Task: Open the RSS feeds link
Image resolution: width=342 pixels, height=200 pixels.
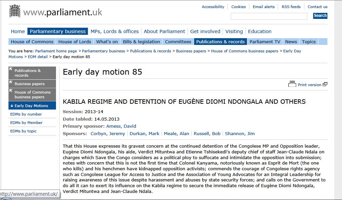Action: (291, 6)
